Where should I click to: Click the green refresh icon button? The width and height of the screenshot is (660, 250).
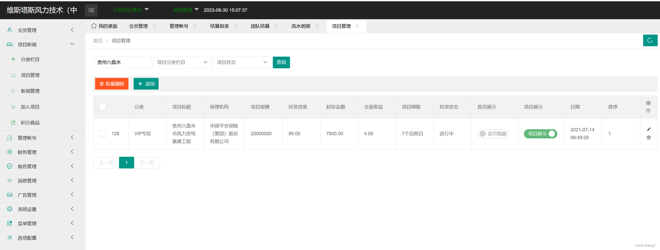tap(650, 40)
